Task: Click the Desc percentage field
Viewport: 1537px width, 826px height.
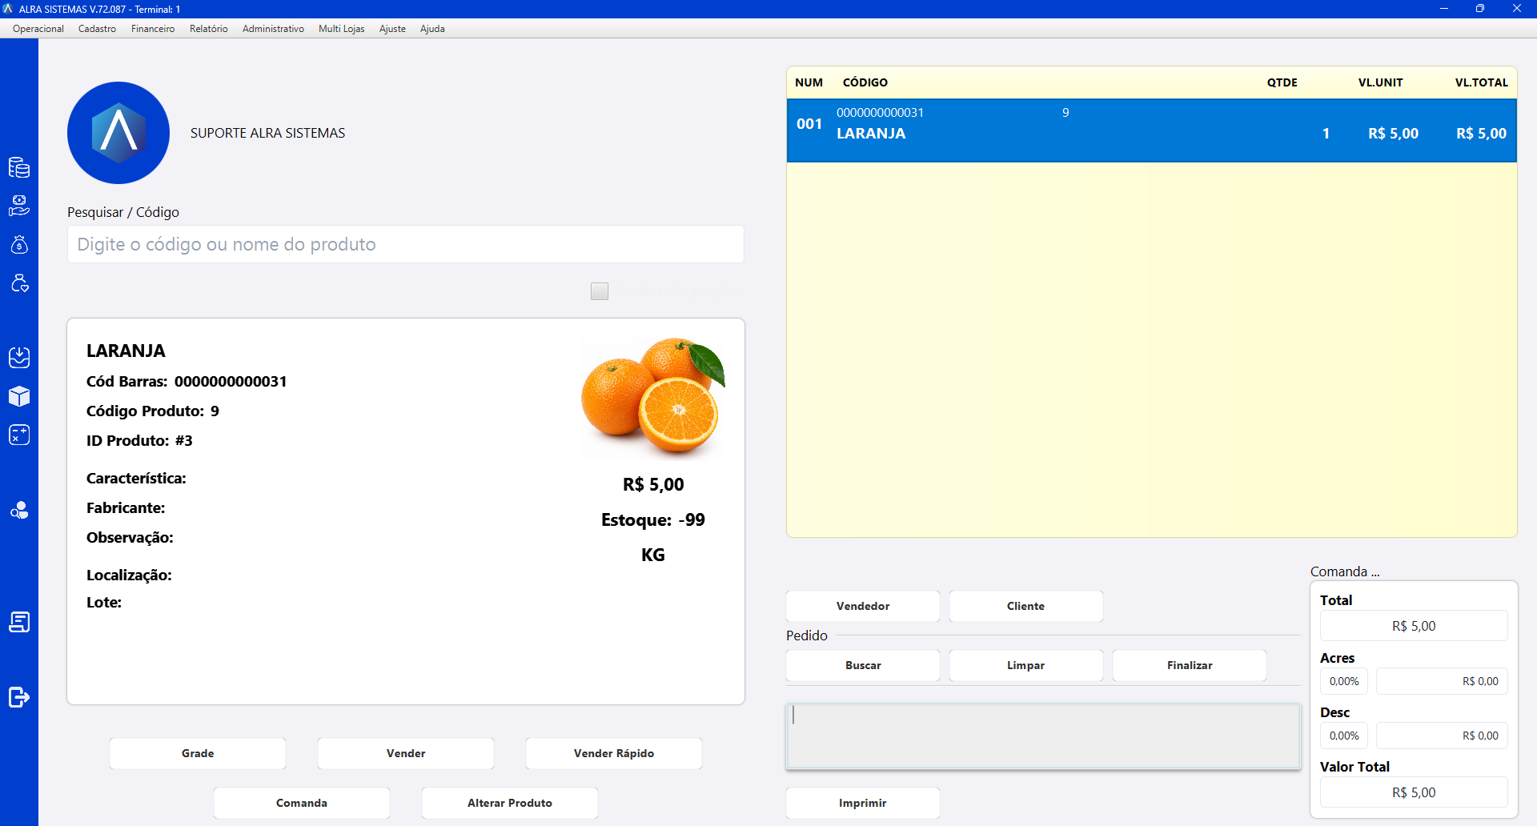Action: 1344,736
